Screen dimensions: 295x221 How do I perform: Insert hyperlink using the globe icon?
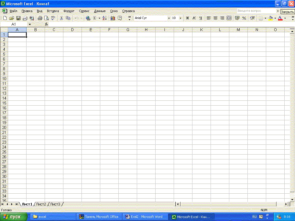pos(88,18)
